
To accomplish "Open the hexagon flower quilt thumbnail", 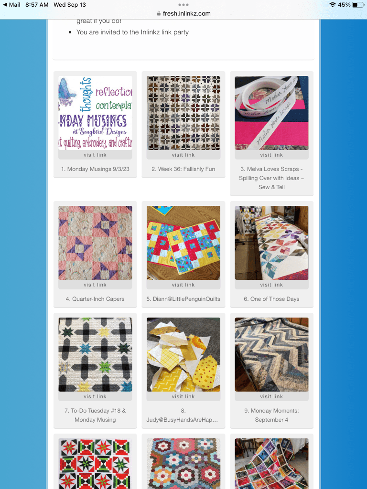I will tap(183, 464).
